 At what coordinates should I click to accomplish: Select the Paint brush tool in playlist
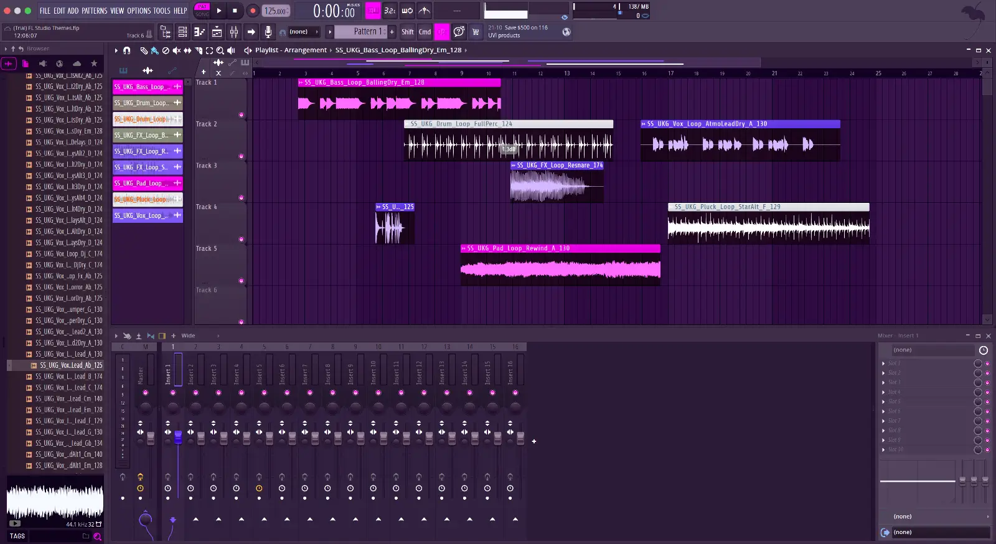click(154, 50)
